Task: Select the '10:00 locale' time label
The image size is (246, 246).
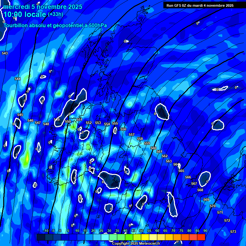Action: [25, 14]
